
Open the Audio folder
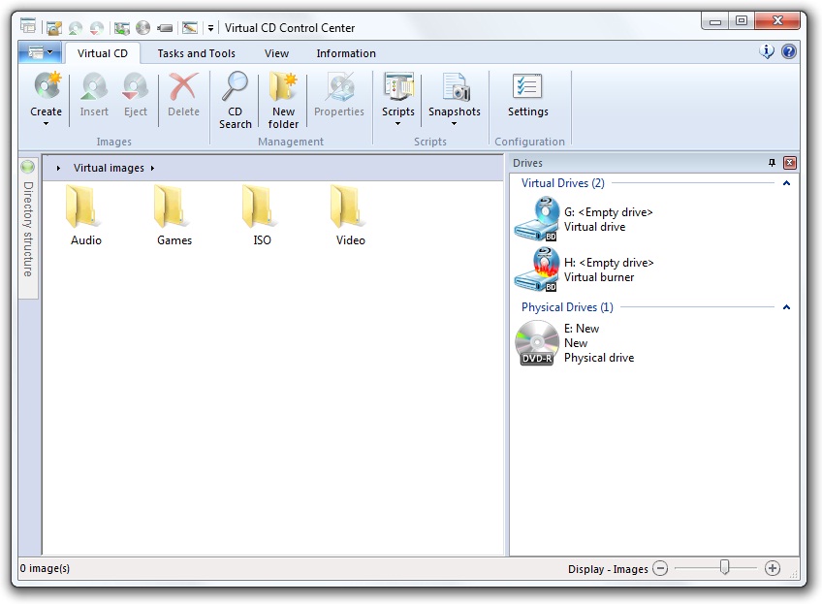coord(86,215)
